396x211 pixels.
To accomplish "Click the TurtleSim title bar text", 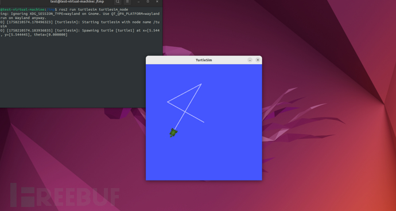I will [x=204, y=60].
